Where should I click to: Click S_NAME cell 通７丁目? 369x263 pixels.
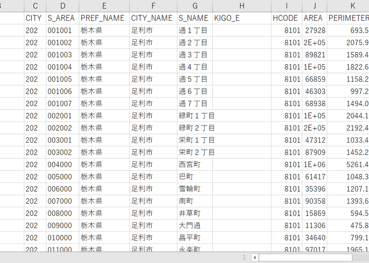tap(195, 104)
